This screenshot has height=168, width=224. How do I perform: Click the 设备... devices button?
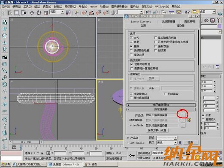153,88
